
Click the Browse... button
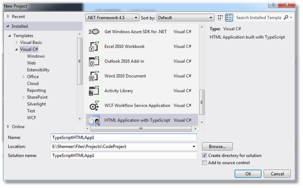click(x=217, y=147)
